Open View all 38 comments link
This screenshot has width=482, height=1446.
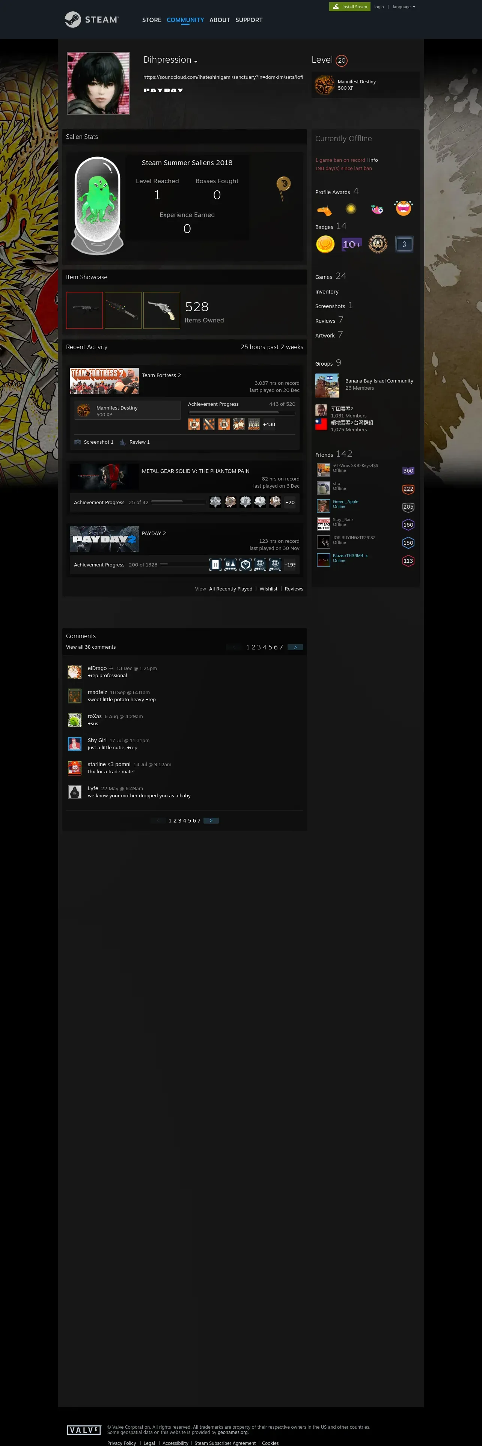click(x=91, y=647)
